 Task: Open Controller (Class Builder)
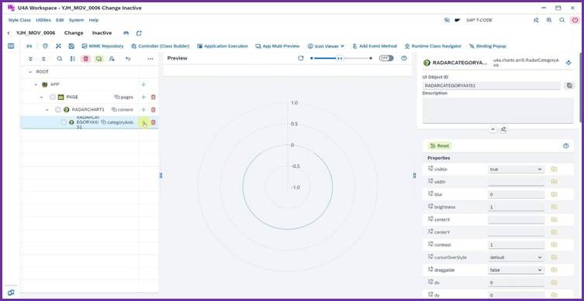(x=161, y=46)
